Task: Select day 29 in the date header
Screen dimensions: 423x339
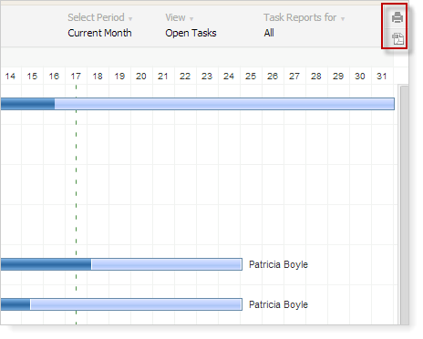Action: coord(338,76)
